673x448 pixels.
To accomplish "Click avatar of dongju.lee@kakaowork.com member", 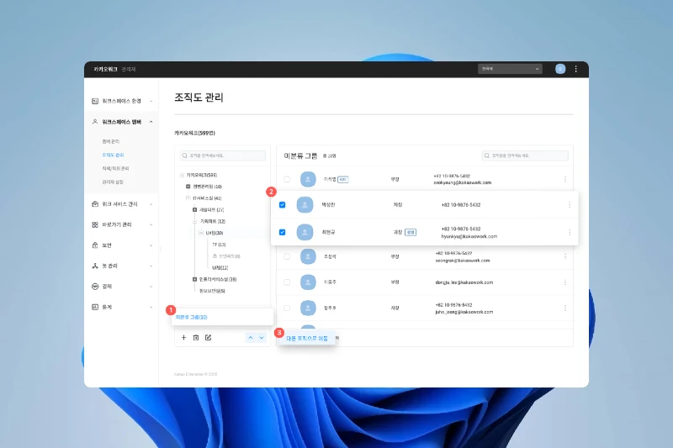I will coord(308,282).
